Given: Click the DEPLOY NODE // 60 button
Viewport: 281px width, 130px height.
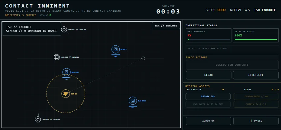Looking at the screenshot, I should (256, 96).
